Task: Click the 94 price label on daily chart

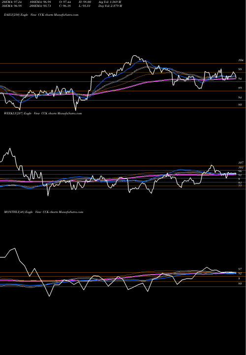Action: (x=240, y=79)
